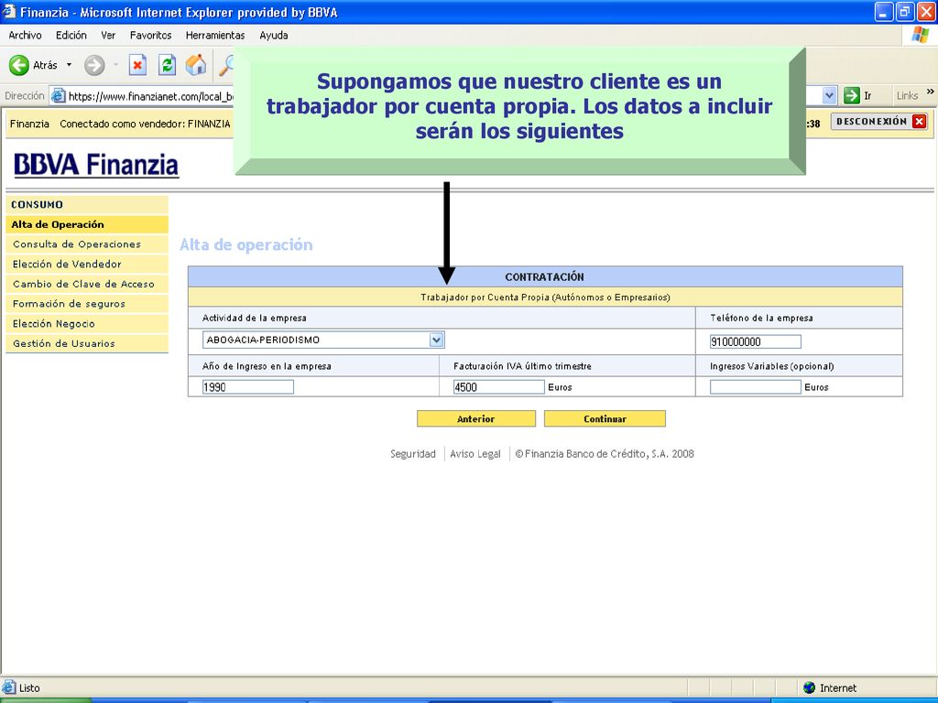Click the Listo status bar text
938x703 pixels.
(x=29, y=687)
